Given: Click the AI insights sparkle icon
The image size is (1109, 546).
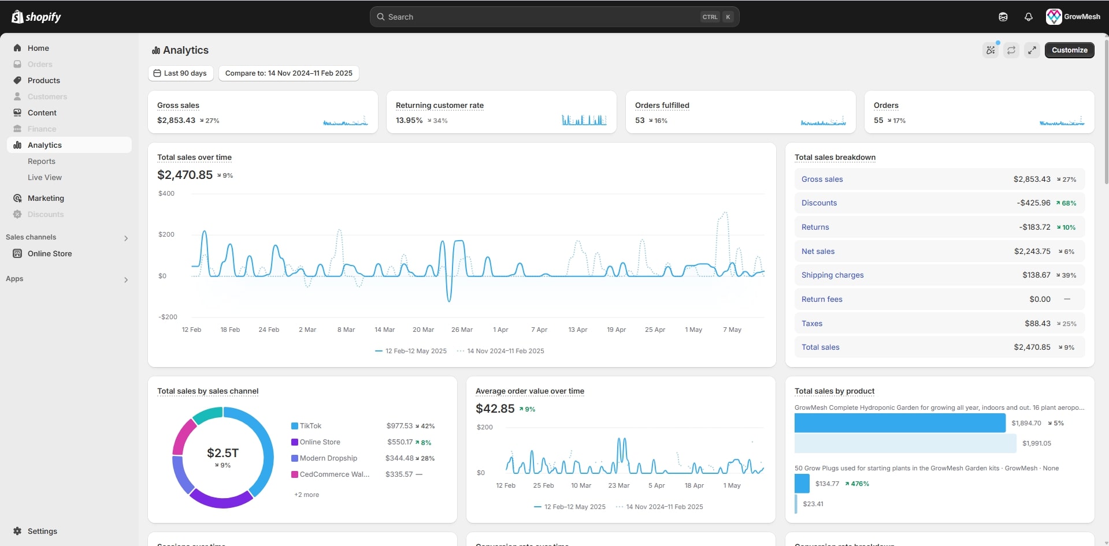Looking at the screenshot, I should pyautogui.click(x=991, y=50).
